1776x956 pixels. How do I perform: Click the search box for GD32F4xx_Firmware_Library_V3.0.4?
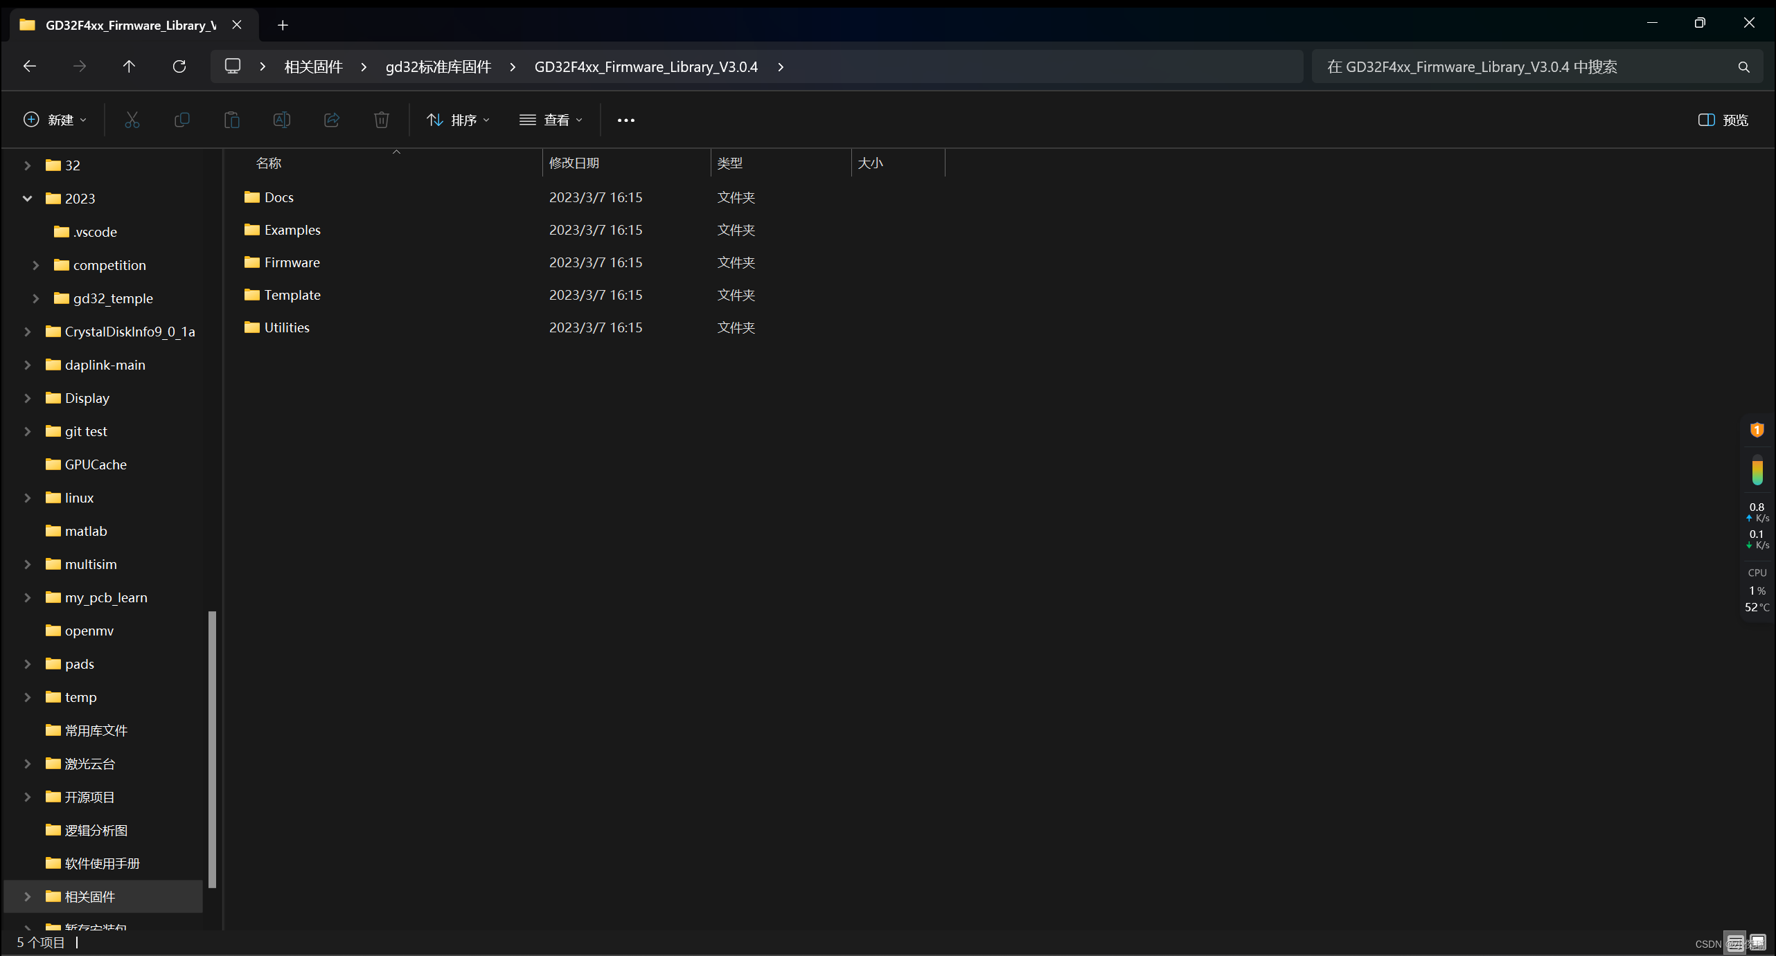1524,66
